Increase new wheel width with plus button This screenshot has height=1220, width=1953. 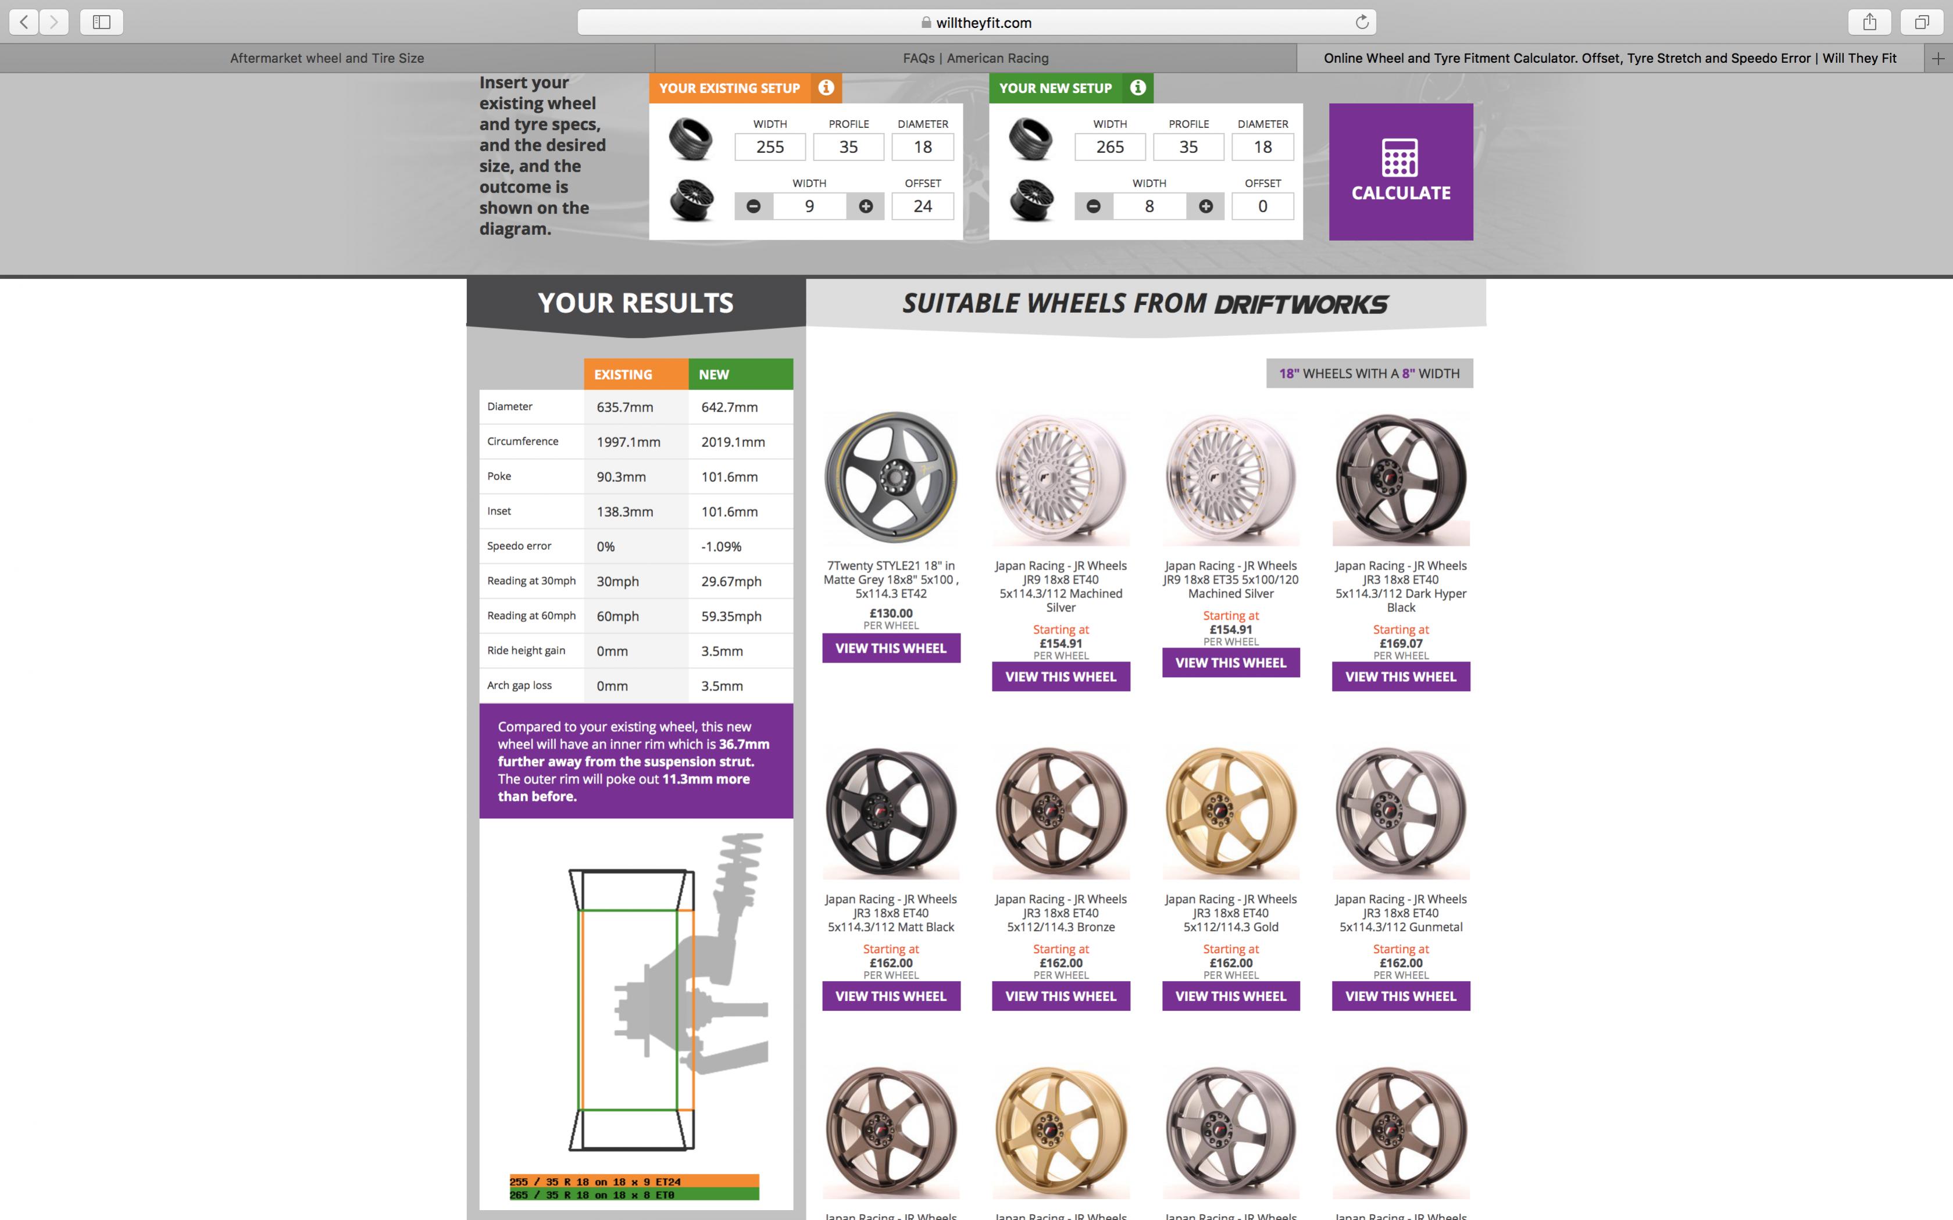click(x=1206, y=206)
